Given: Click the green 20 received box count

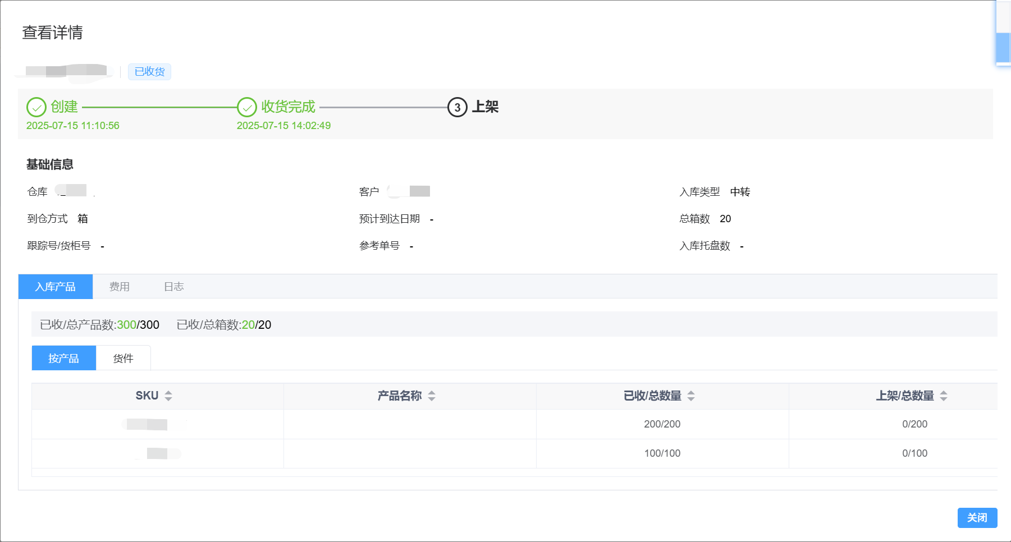Looking at the screenshot, I should [x=248, y=324].
